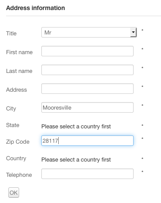Click the Zip Code label

18,142
